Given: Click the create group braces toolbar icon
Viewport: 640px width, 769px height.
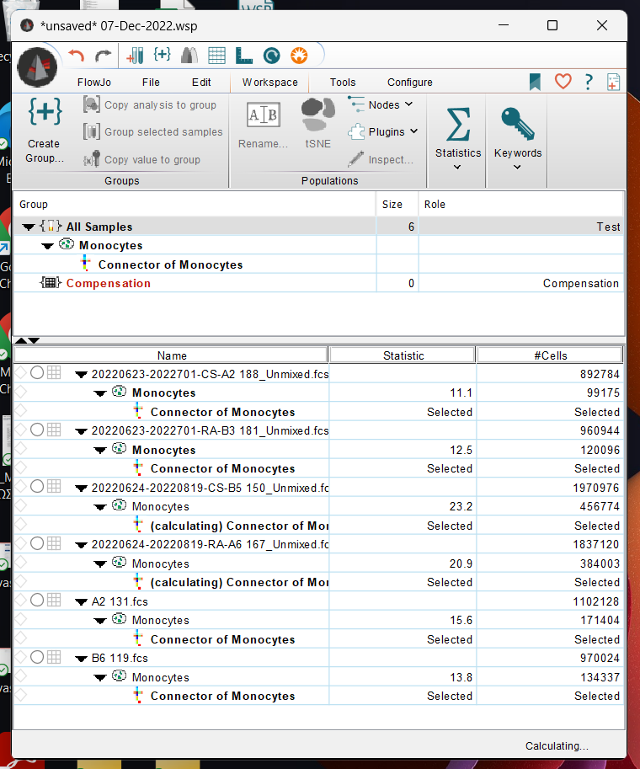Looking at the screenshot, I should pos(163,55).
